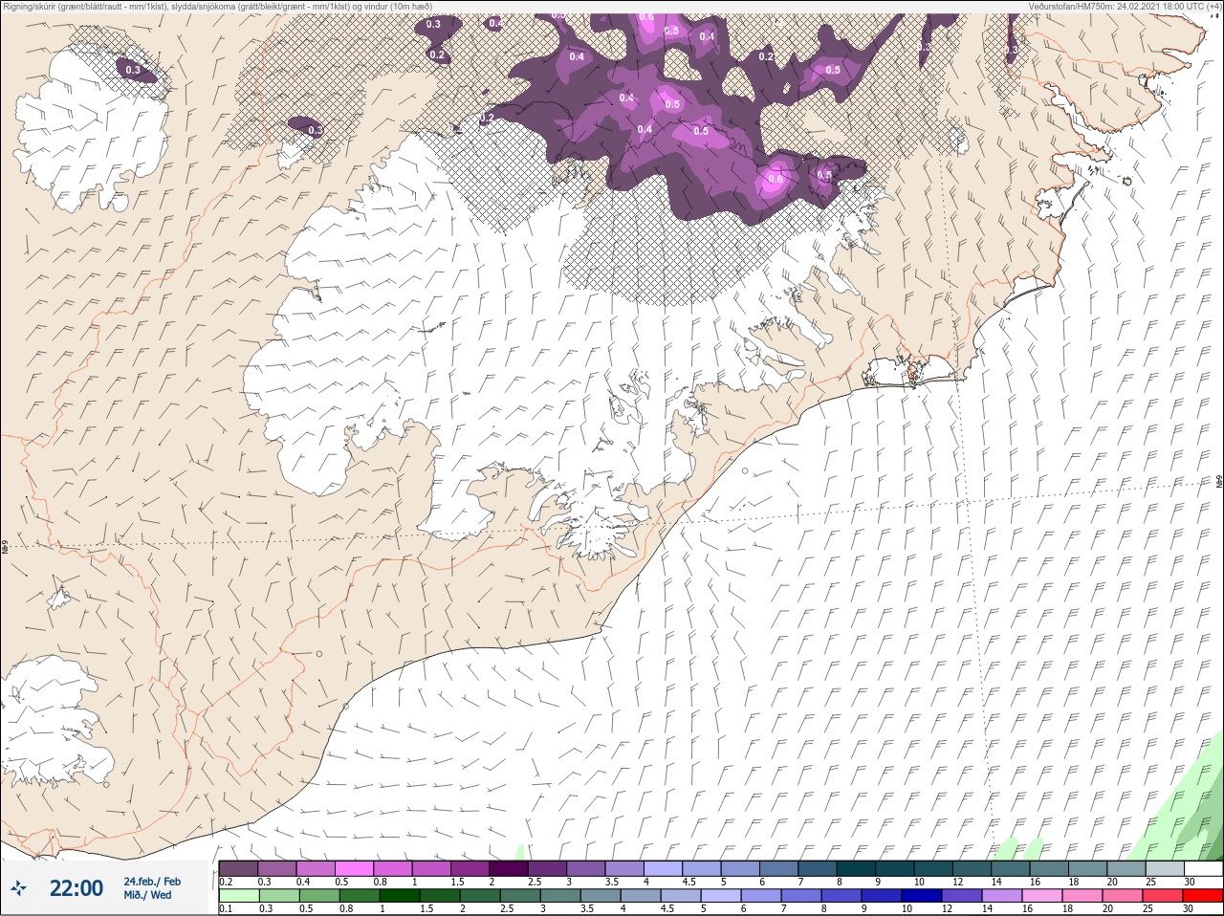The image size is (1224, 916).
Task: Click upper legend white swatch above 30
Action: click(x=1203, y=868)
